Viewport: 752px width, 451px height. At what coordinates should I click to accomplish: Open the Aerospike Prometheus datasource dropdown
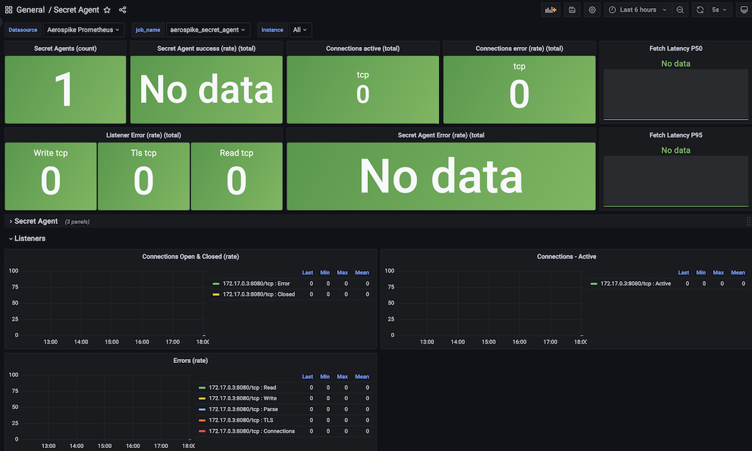coord(84,29)
